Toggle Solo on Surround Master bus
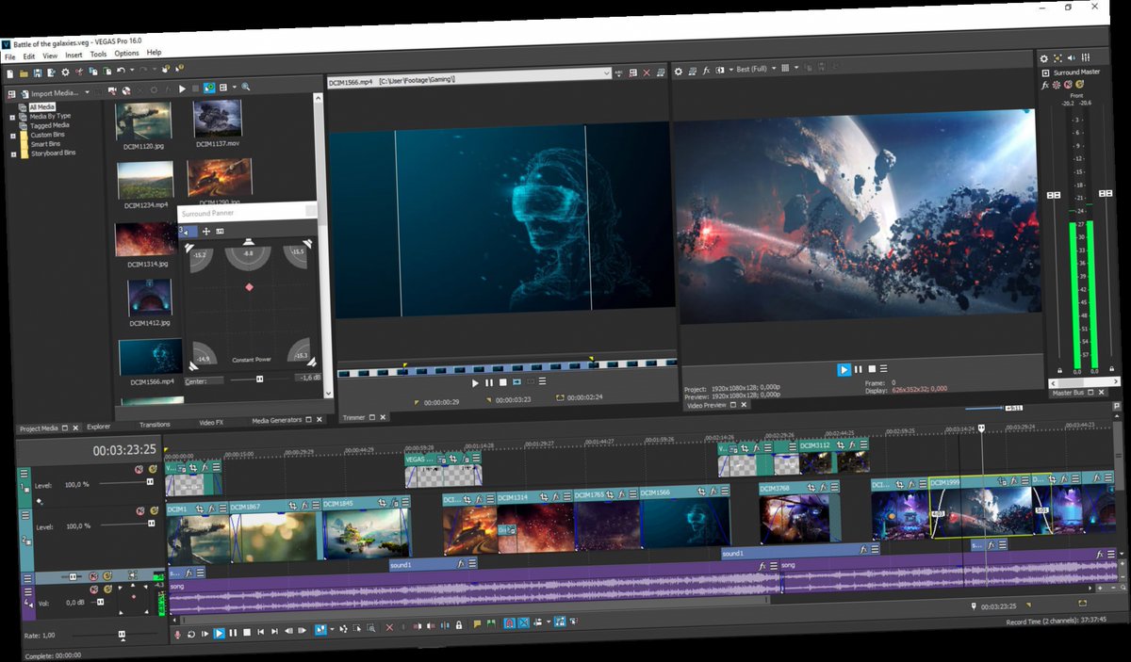Viewport: 1131px width, 662px height. (x=1079, y=84)
